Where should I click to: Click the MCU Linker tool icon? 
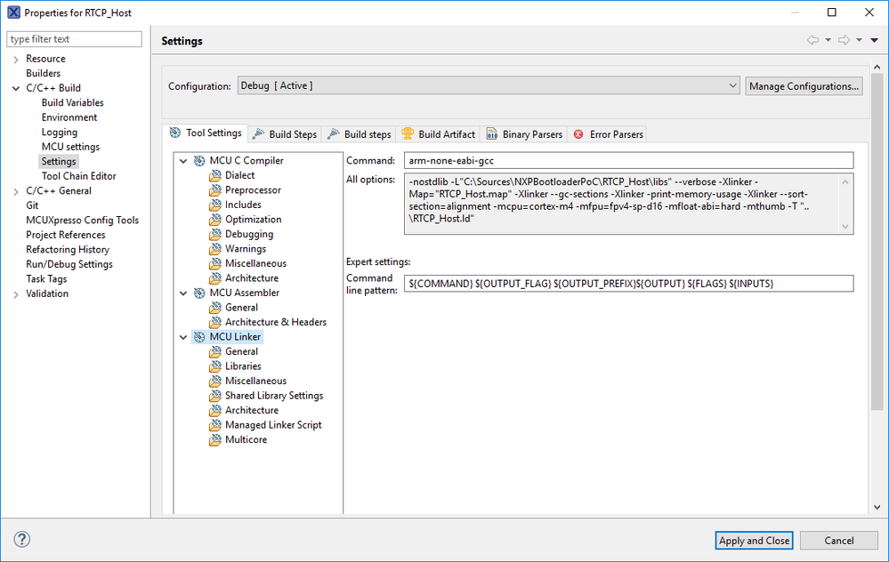coord(199,337)
